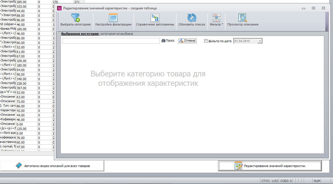The width and height of the screenshot is (333, 184).
Task: Minimize the Редактирование значений характеристик window
Action: point(303,8)
